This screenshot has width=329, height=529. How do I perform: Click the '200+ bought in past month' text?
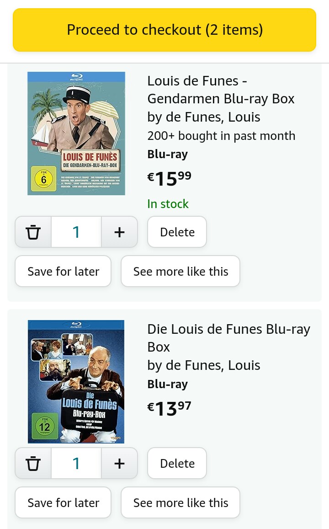[221, 136]
